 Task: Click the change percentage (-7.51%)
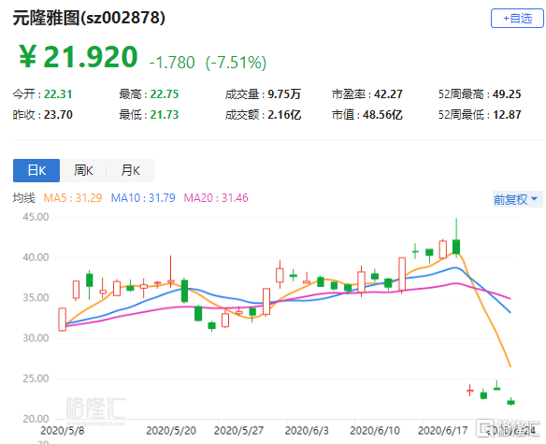click(x=237, y=63)
